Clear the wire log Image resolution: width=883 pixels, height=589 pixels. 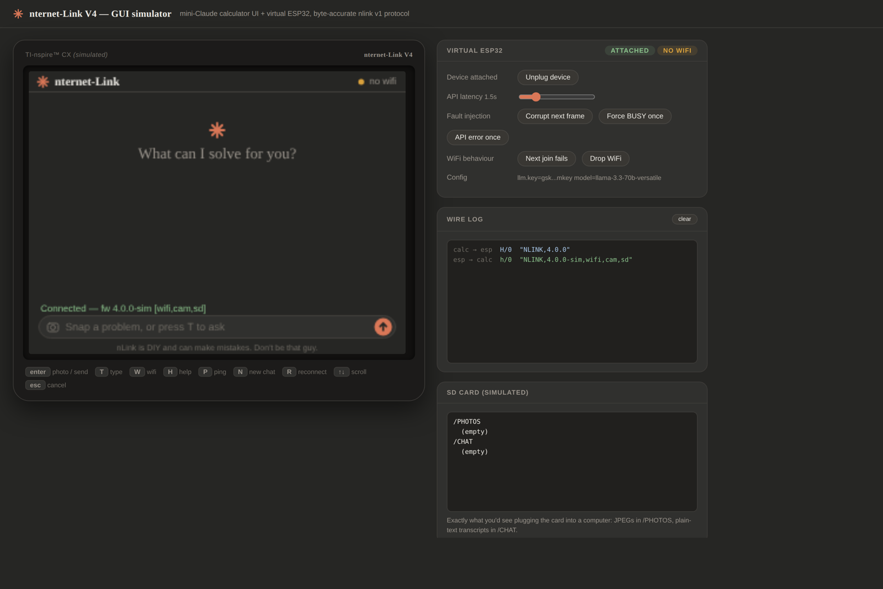coord(684,219)
